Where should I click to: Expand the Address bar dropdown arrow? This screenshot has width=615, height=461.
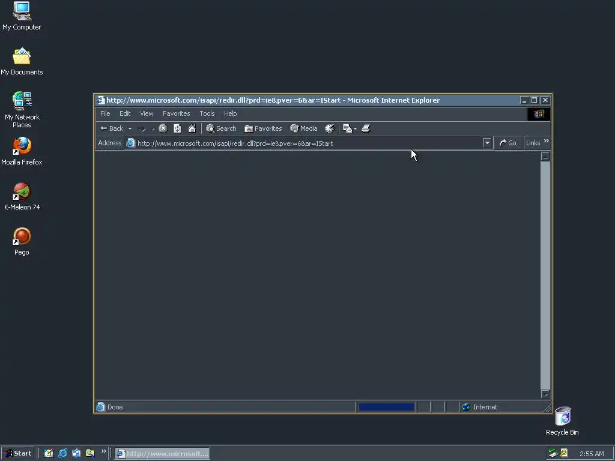click(x=487, y=143)
